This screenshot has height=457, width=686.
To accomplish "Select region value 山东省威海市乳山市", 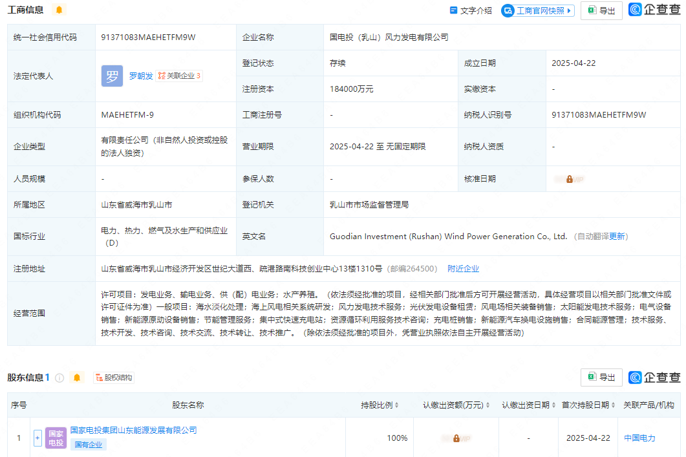I will click(x=136, y=205).
